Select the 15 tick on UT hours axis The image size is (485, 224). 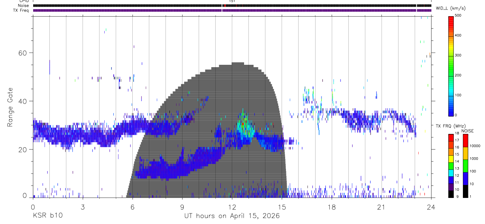(x=282, y=207)
